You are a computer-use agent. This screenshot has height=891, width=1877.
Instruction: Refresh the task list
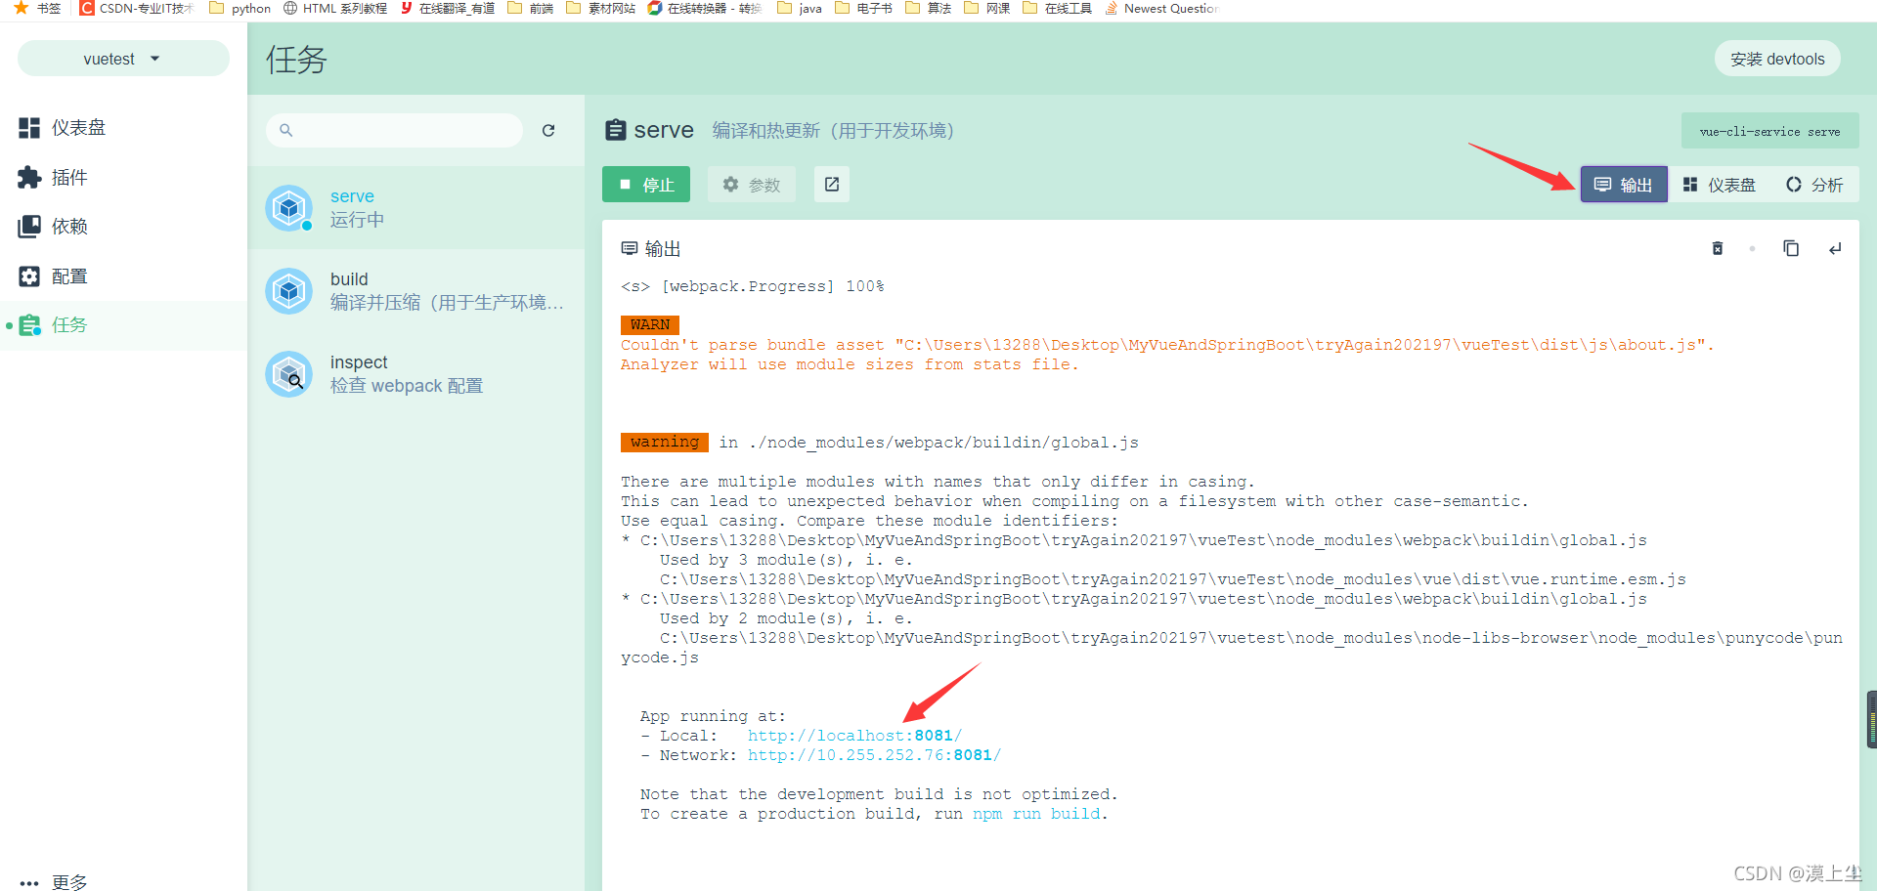click(x=548, y=130)
